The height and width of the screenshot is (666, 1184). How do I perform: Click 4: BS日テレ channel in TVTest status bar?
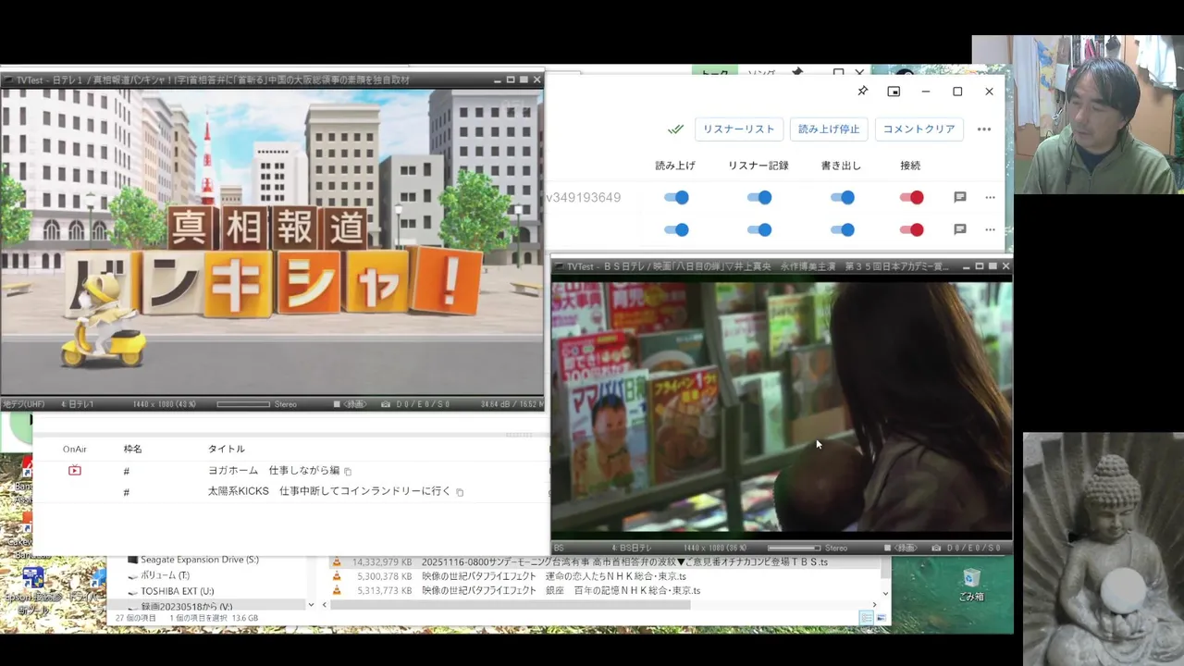click(x=632, y=548)
